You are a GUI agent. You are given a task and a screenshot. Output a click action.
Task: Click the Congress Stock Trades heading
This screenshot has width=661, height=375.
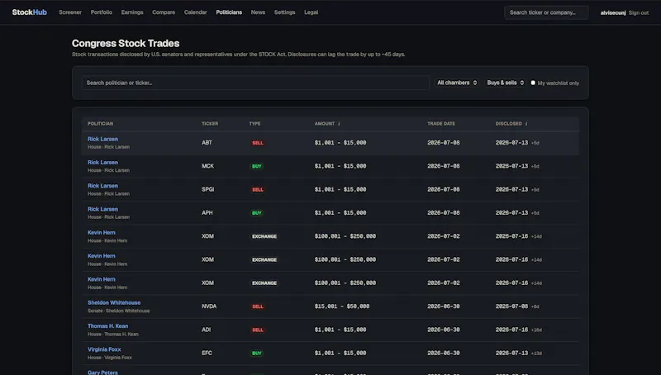[126, 44]
